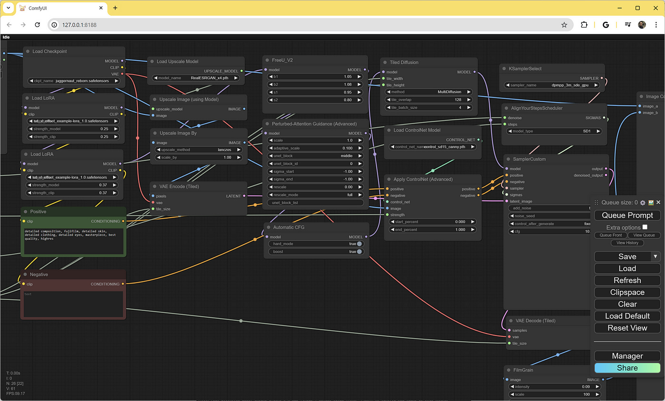Viewport: 665px width, 401px height.
Task: Bookmark page with the star icon
Action: (x=564, y=25)
